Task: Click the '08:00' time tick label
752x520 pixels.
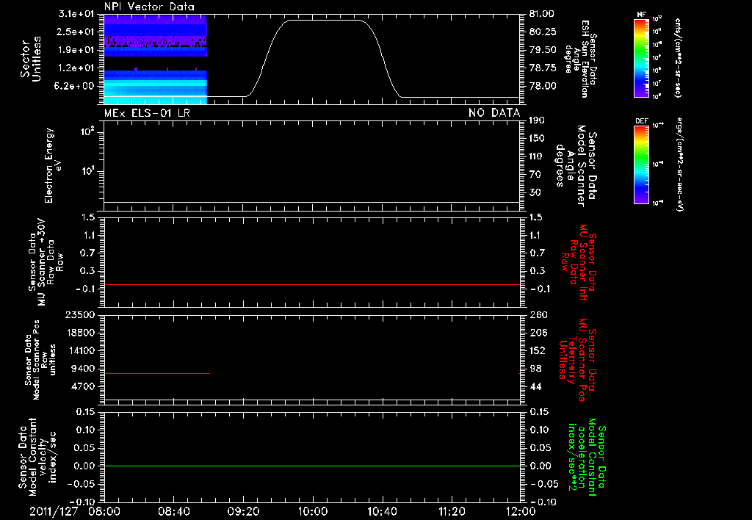Action: pyautogui.click(x=104, y=511)
